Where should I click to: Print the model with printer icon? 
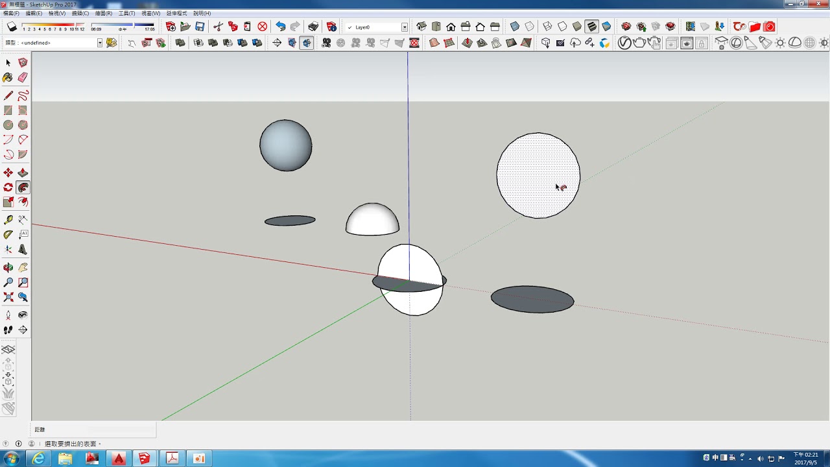coord(313,27)
